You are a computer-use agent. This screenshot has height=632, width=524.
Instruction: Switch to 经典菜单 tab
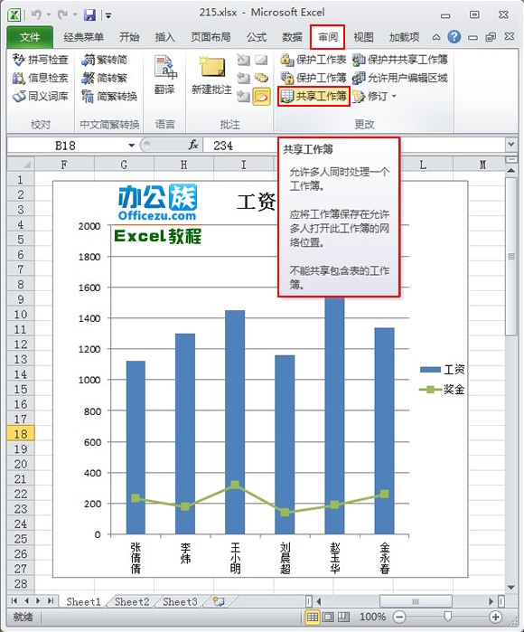pos(84,37)
